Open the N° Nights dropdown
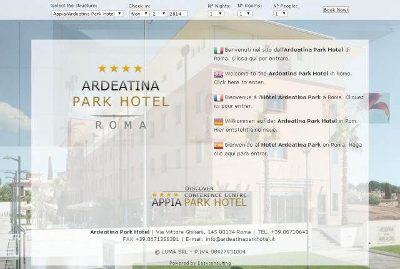Viewport: 400px width, 269px height. pos(216,14)
